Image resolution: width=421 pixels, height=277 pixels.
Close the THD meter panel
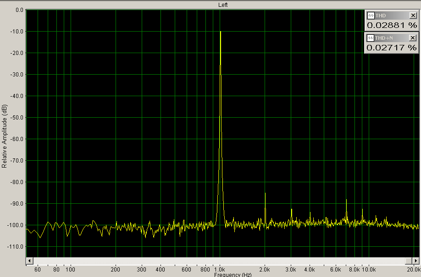point(413,16)
